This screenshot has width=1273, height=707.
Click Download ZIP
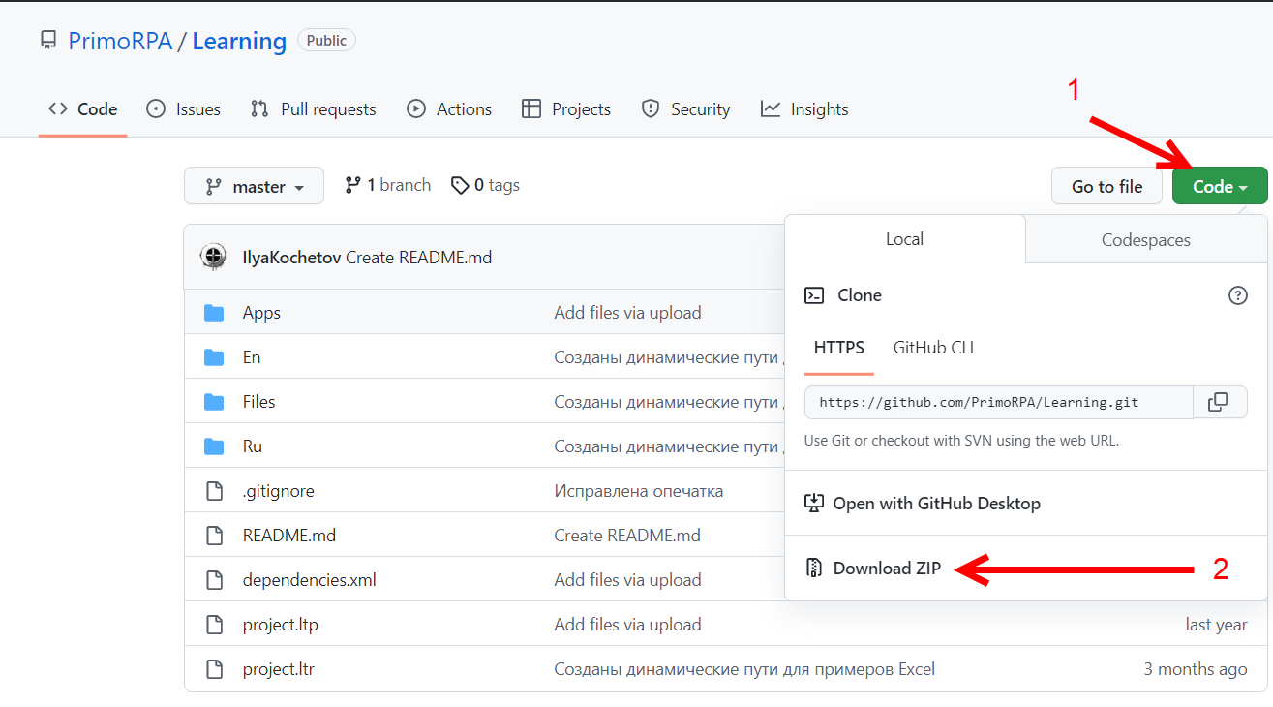point(887,568)
